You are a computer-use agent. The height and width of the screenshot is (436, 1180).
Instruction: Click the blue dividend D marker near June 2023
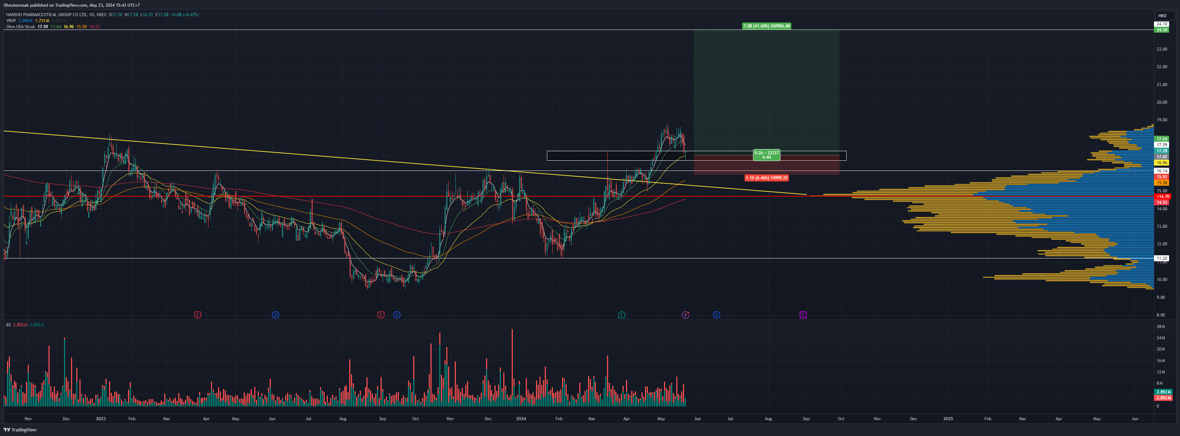coord(275,315)
